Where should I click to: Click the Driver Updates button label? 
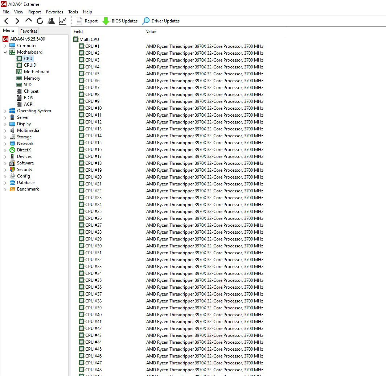(165, 21)
